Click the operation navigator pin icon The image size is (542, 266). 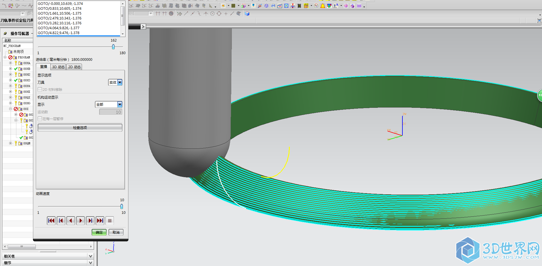5,34
